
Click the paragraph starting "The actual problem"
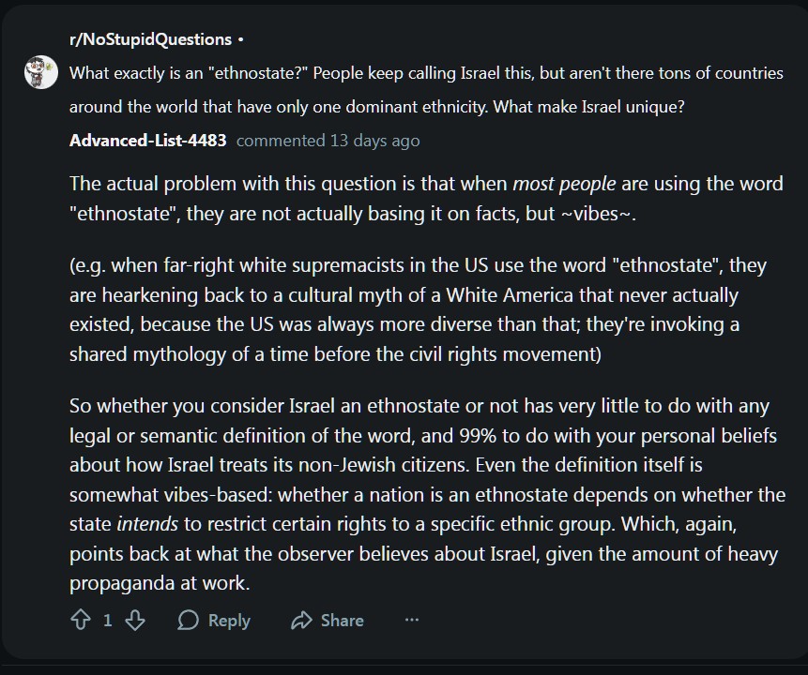tap(426, 198)
